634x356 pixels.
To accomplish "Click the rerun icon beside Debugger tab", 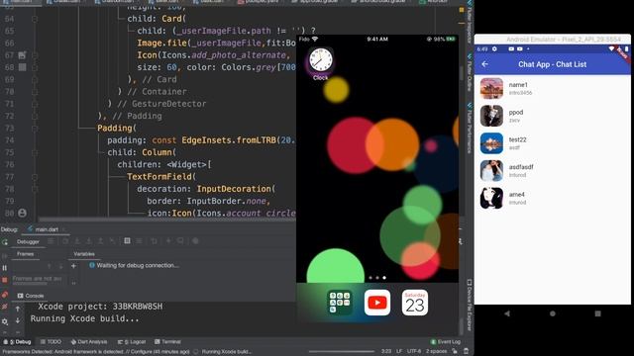I will (5, 242).
